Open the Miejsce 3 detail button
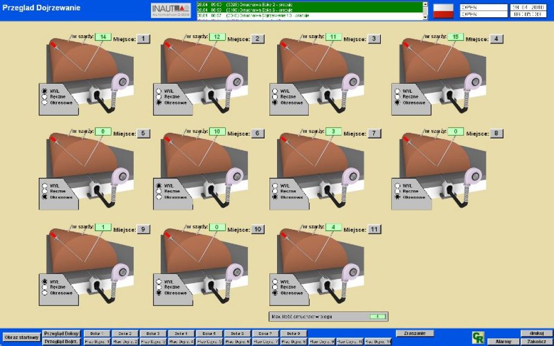Viewport: 554px width, 346px height. (374, 39)
